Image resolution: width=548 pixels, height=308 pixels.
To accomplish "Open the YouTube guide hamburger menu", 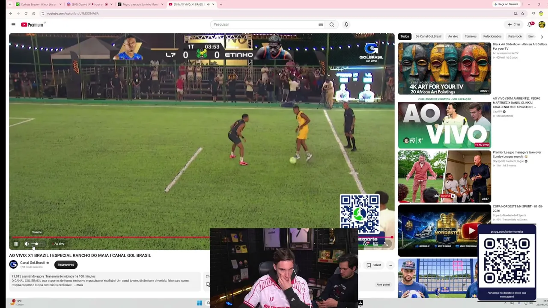I will 13,25.
